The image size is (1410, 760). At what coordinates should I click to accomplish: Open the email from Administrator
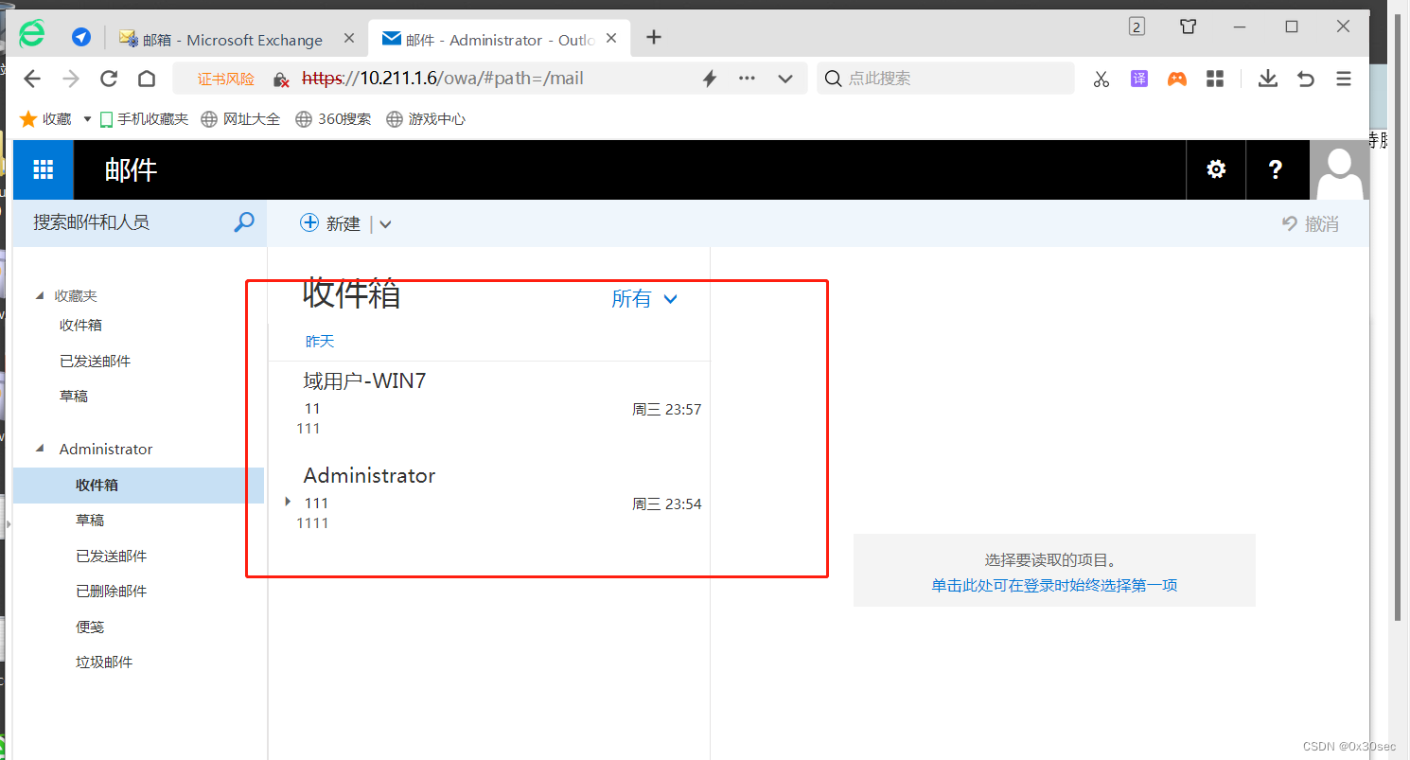pos(489,499)
